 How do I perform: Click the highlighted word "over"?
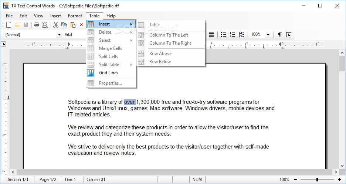(129, 102)
